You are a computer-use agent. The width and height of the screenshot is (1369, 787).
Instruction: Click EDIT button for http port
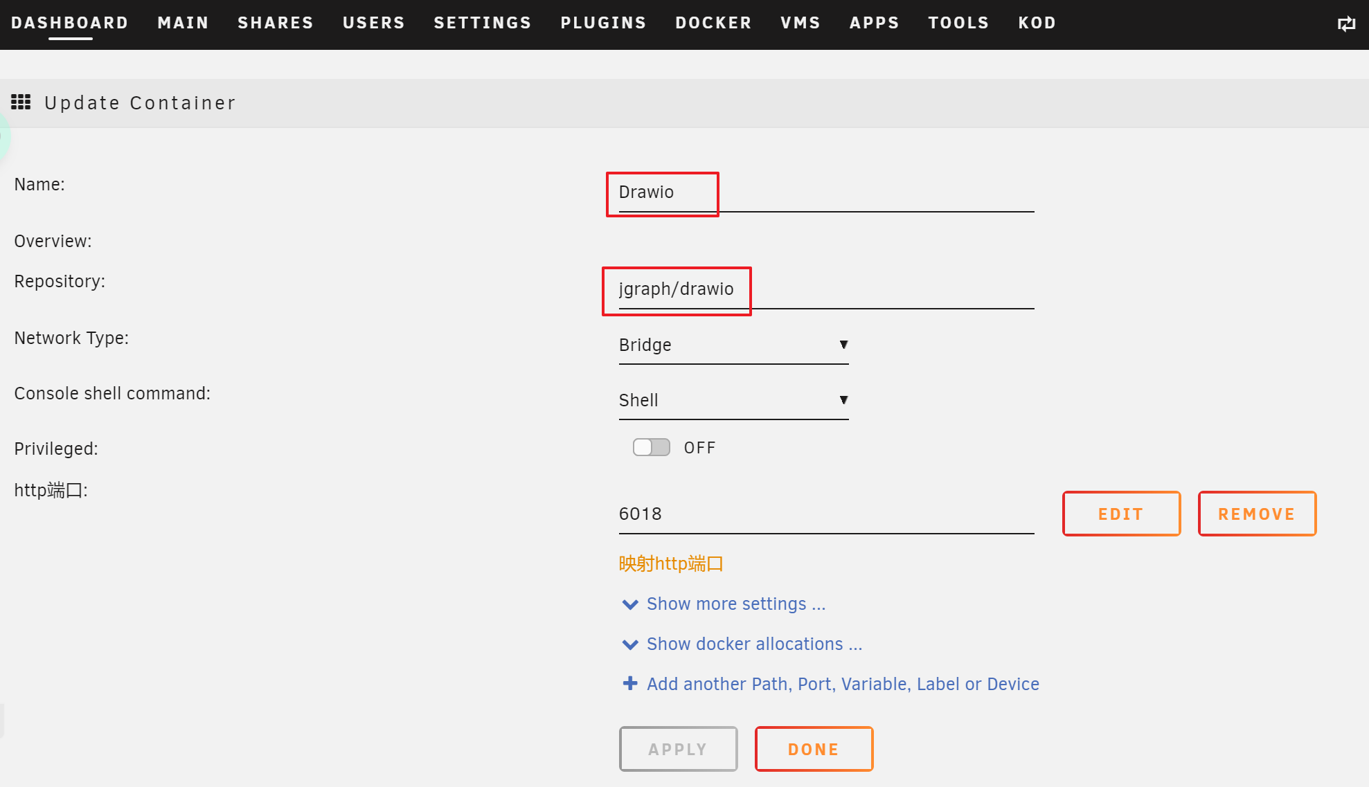1121,512
